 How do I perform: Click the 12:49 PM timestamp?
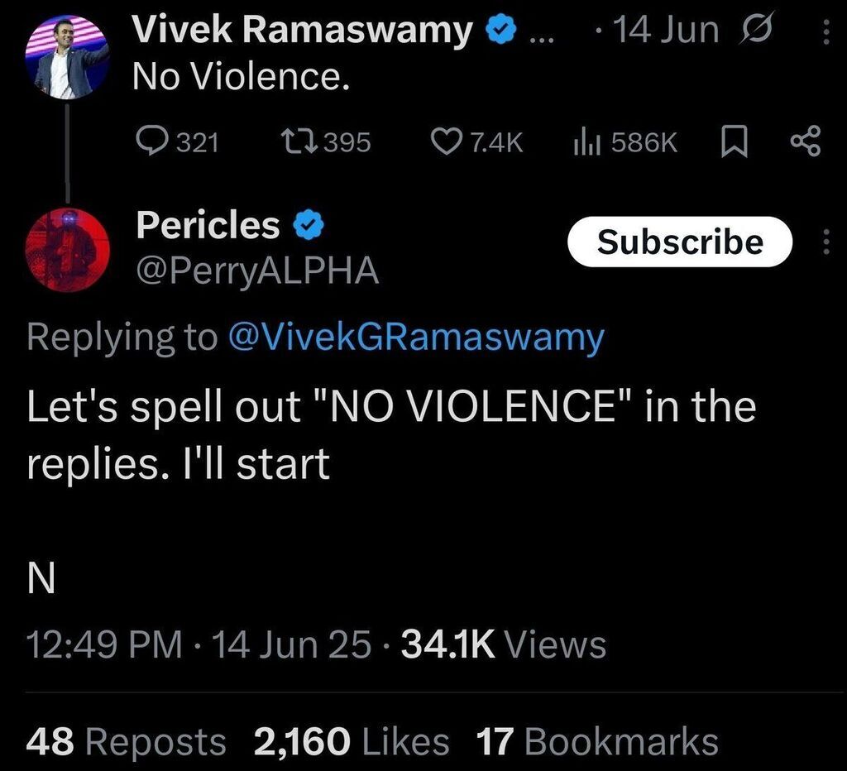tap(104, 645)
